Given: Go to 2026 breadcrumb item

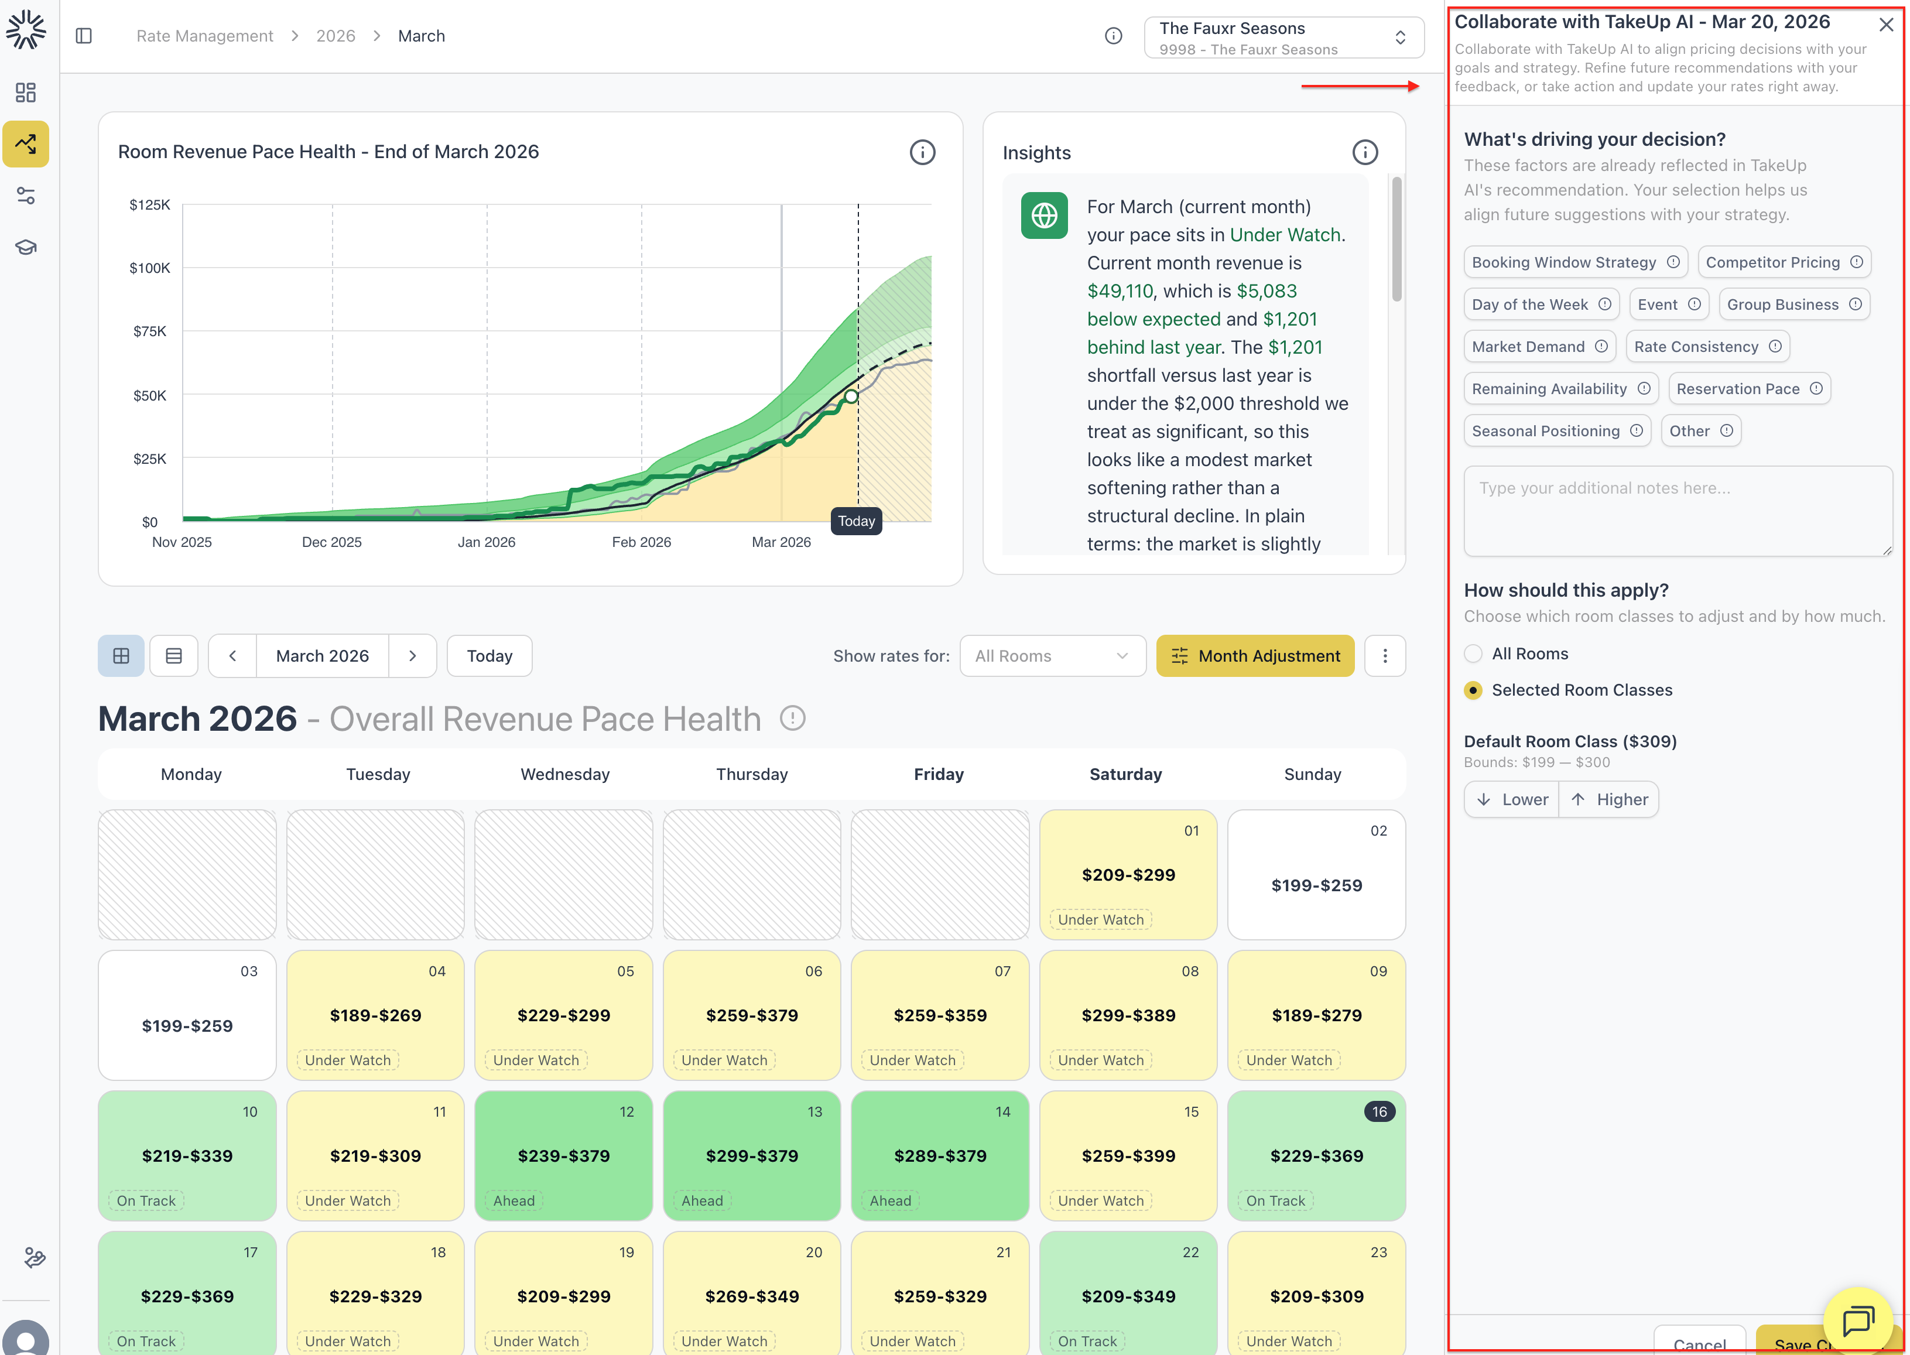Looking at the screenshot, I should click(336, 36).
